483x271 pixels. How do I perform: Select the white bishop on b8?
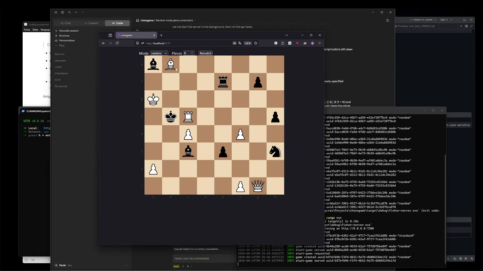pyautogui.click(x=171, y=64)
